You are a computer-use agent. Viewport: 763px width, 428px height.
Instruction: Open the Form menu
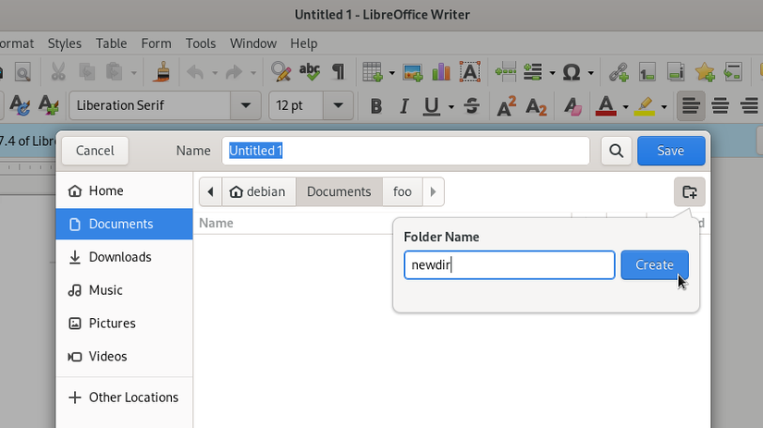156,43
